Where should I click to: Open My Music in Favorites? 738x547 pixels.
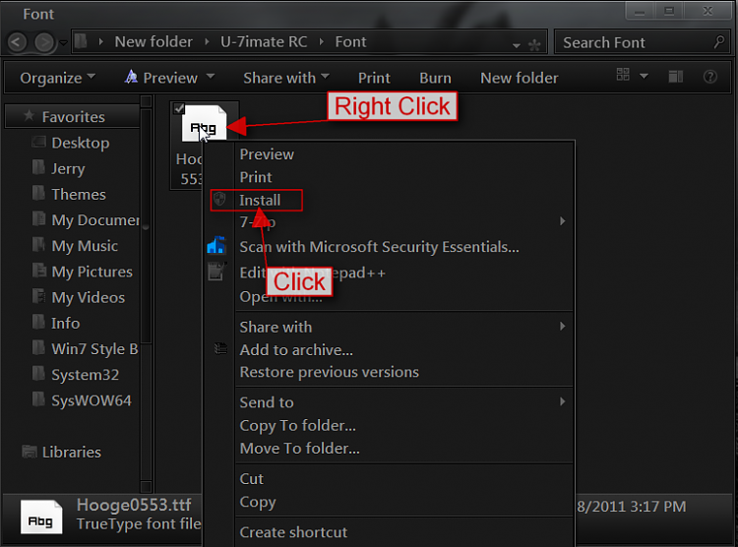tap(85, 246)
